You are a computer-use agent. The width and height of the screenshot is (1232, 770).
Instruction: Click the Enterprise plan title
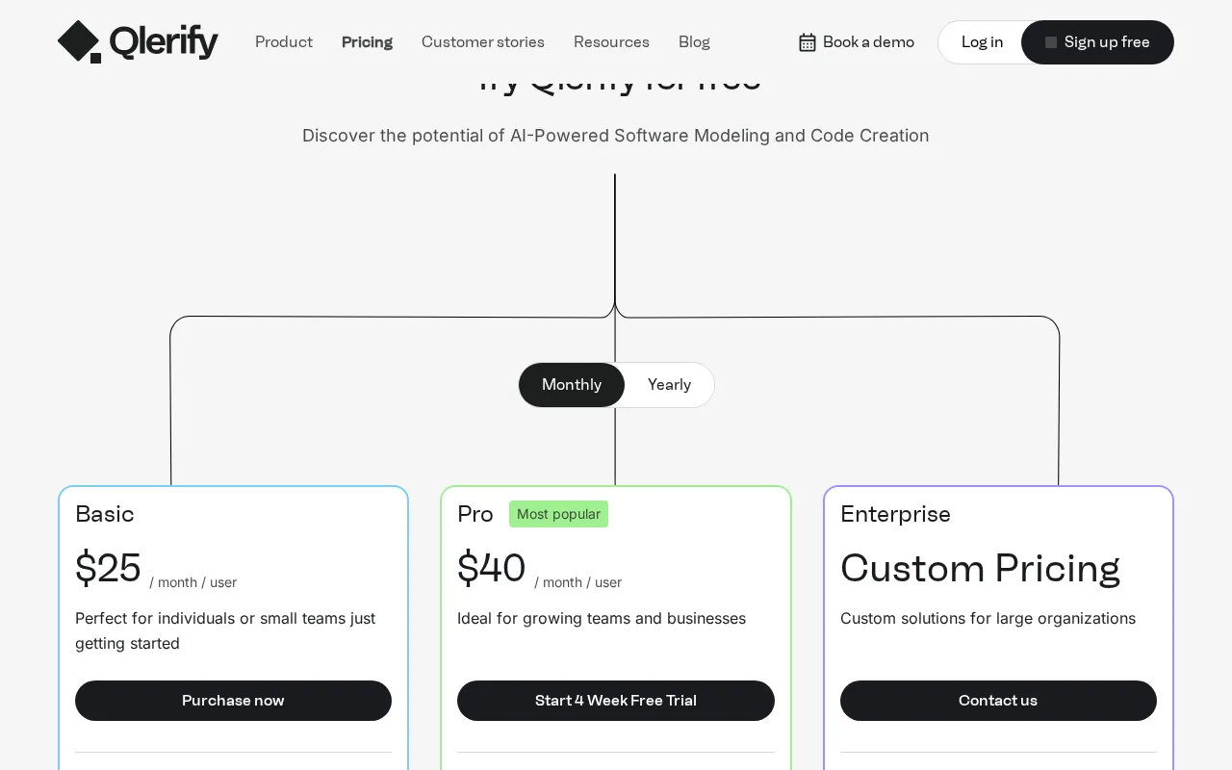pos(895,514)
